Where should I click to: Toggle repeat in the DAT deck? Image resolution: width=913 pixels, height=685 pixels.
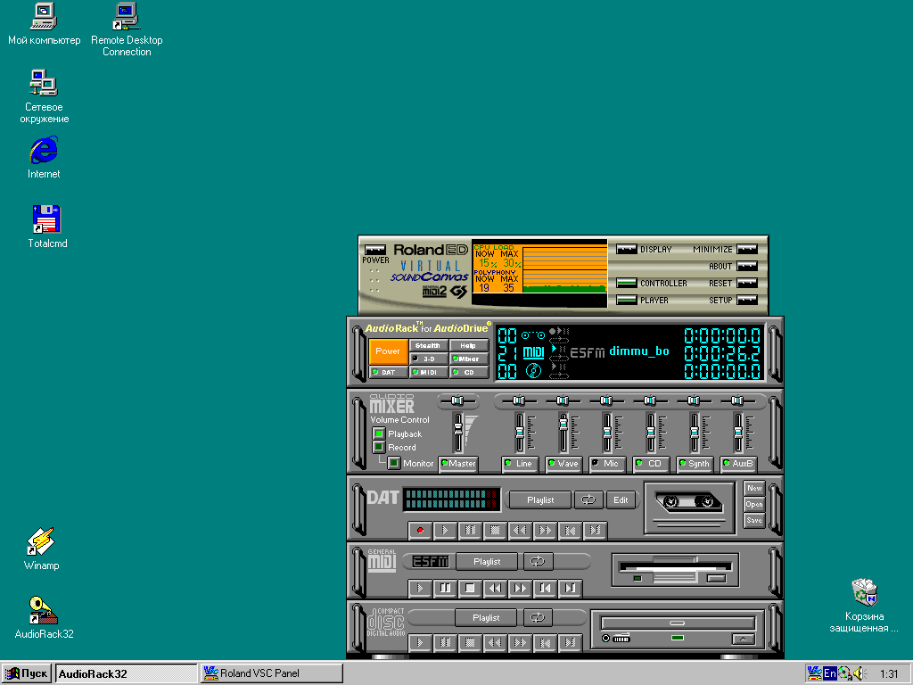[x=588, y=500]
